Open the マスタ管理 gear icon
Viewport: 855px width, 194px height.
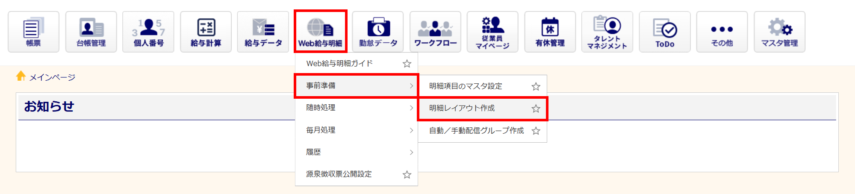pyautogui.click(x=779, y=32)
